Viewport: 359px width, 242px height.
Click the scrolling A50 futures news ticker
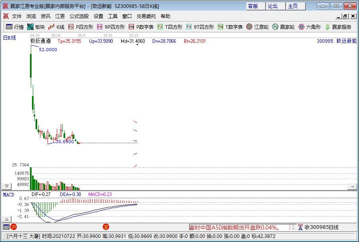point(239,227)
